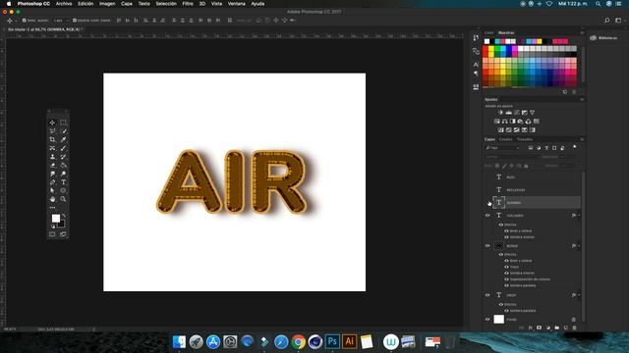The image size is (629, 353).
Task: Open the three-dots Edit Toolbar button
Action: 52,208
